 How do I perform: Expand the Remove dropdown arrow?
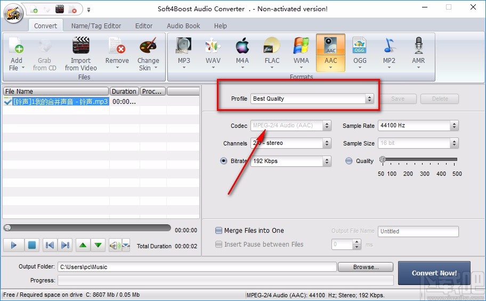click(117, 68)
